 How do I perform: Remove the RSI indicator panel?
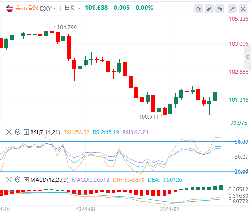9,132
